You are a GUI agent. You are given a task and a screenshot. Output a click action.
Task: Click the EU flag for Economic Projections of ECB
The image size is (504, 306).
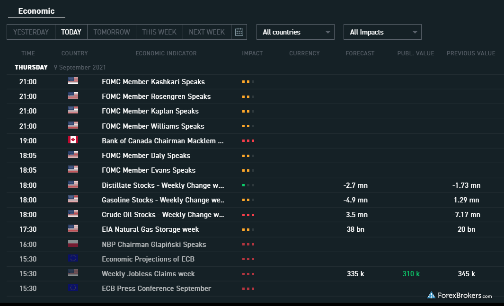(73, 259)
